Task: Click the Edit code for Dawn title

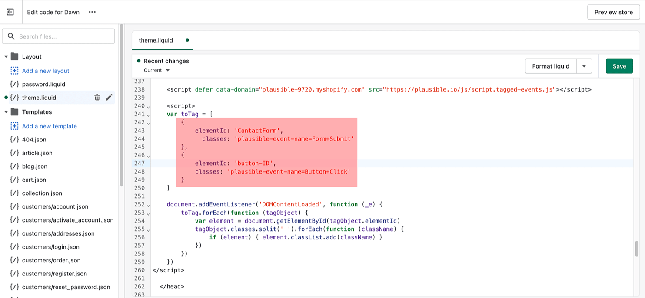Action: [x=53, y=12]
